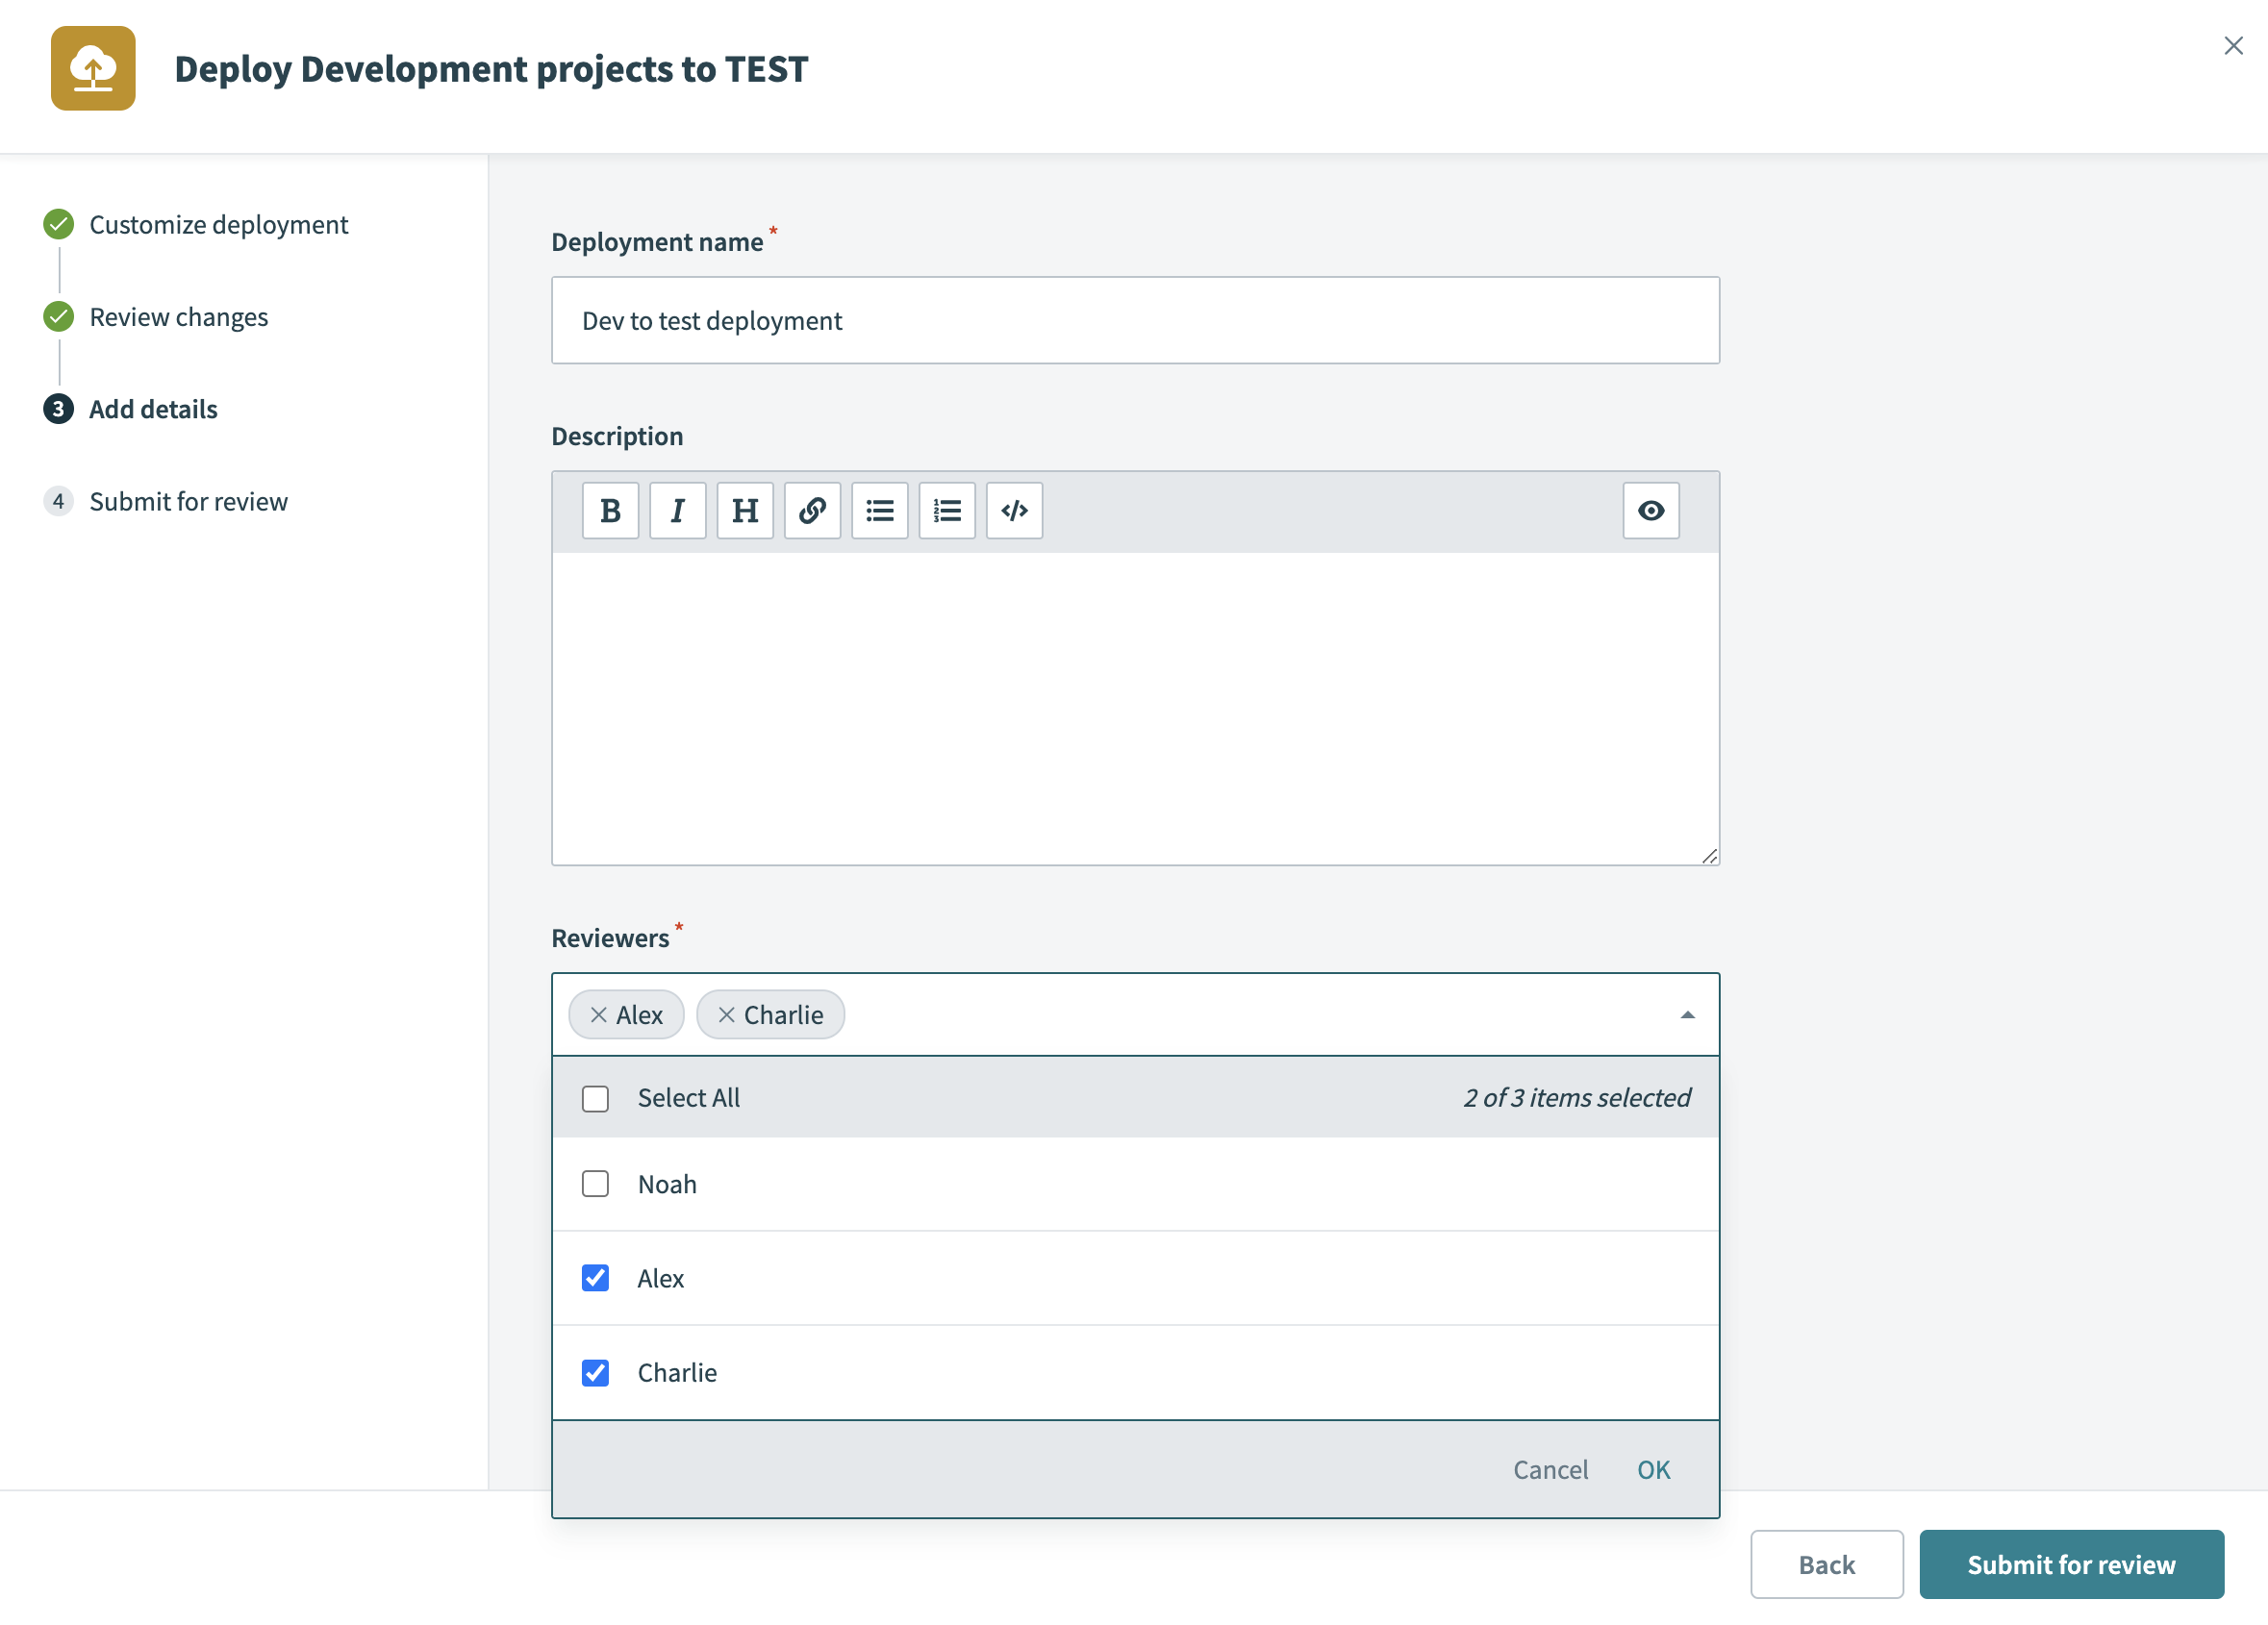Check the Select All checkbox

click(595, 1099)
